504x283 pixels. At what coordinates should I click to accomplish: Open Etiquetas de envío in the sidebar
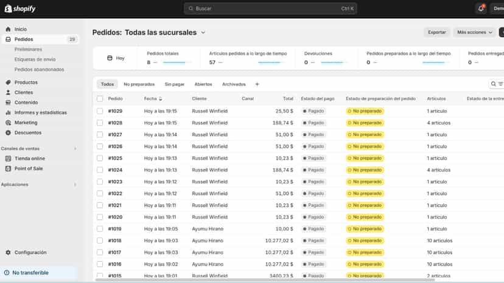(x=35, y=60)
